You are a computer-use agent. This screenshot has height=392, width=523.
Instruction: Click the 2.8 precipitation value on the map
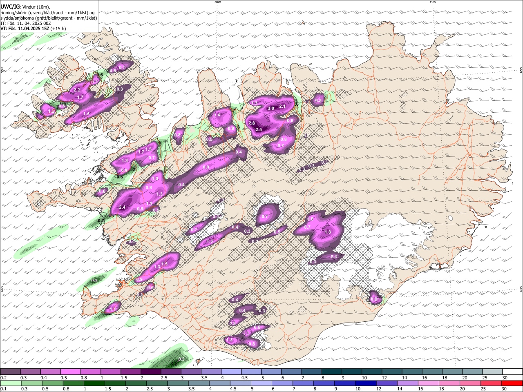coord(252,123)
